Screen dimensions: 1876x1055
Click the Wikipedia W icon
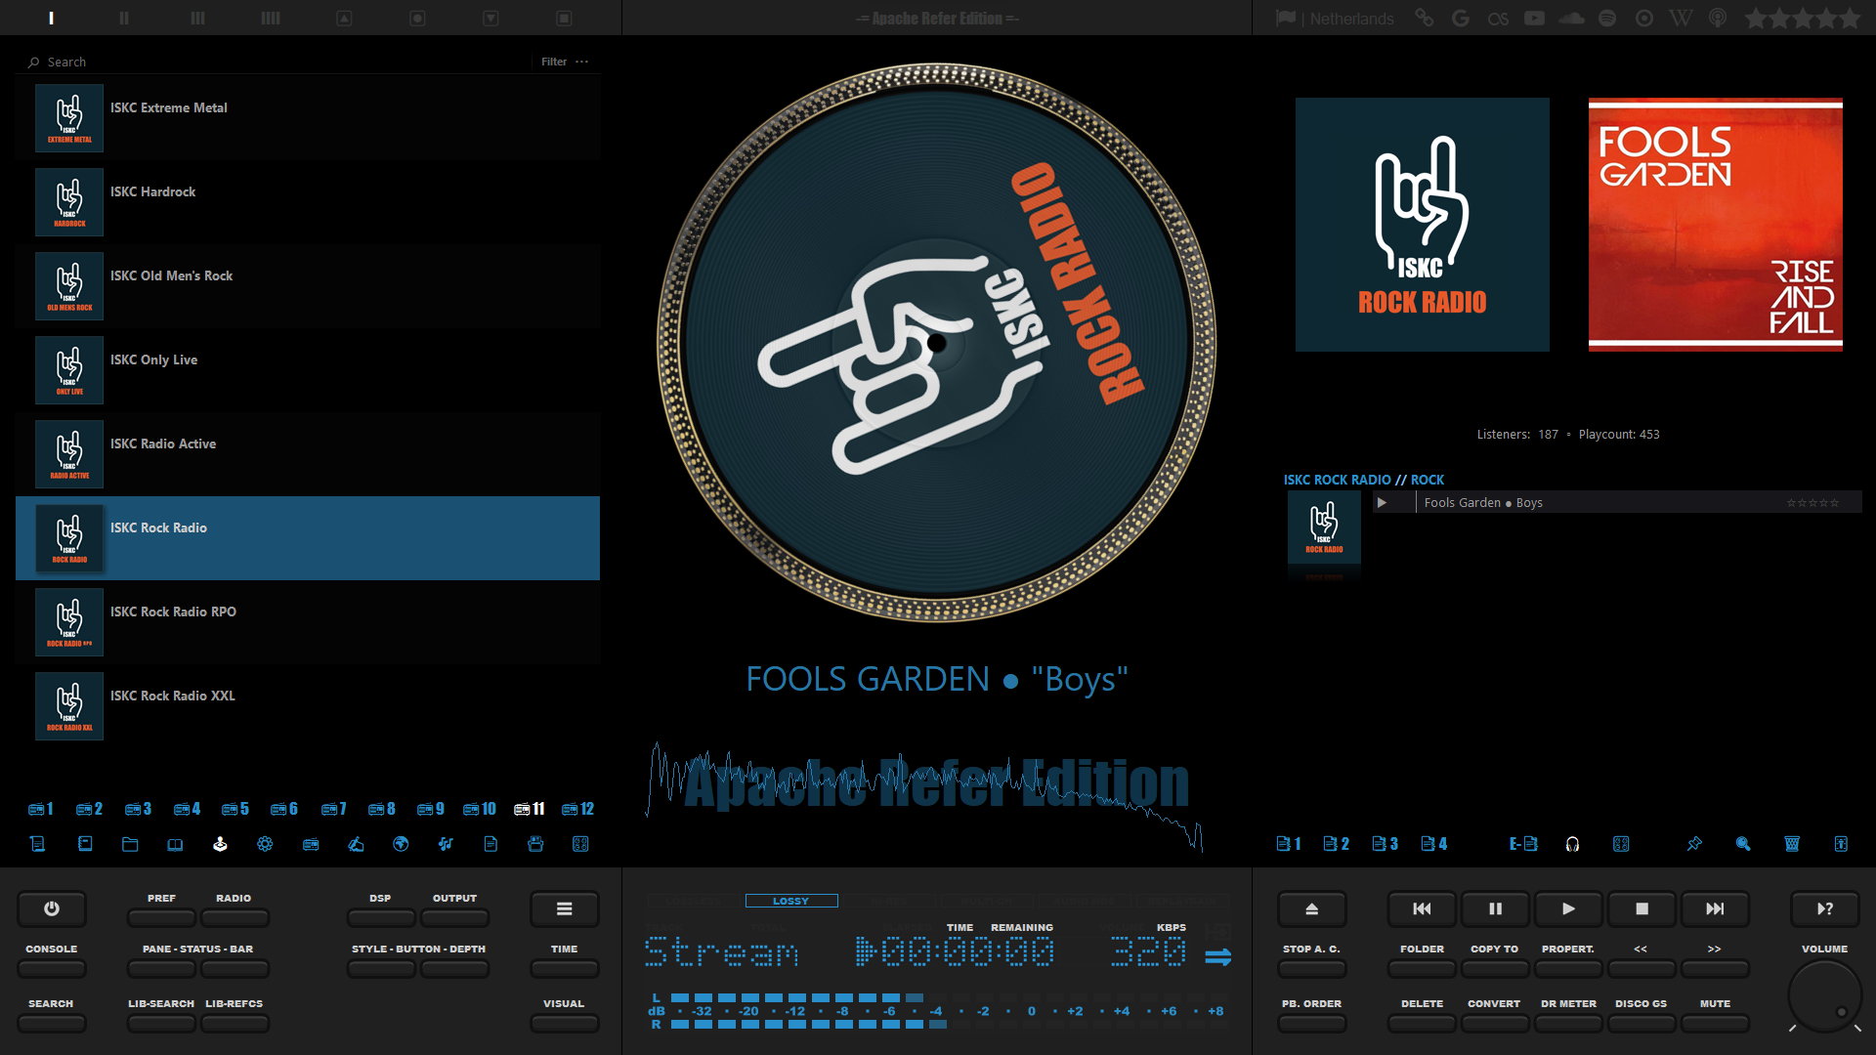coord(1681,19)
